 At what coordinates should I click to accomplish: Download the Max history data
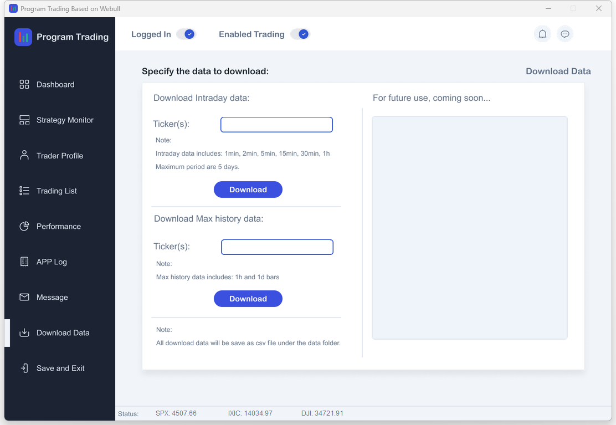(x=248, y=299)
